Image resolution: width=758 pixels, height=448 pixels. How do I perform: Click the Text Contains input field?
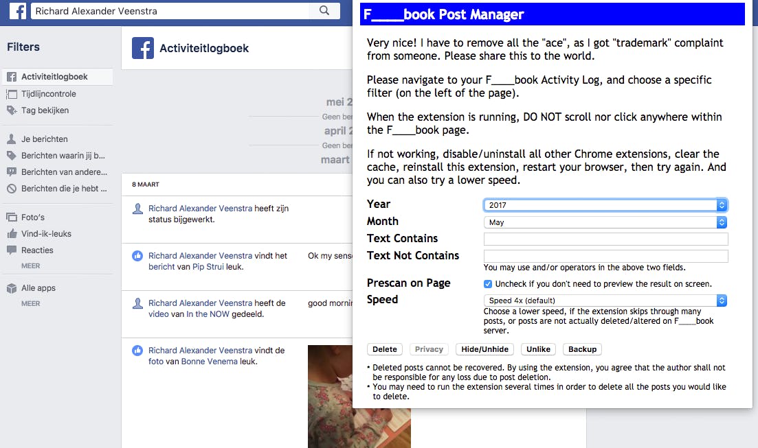(605, 239)
